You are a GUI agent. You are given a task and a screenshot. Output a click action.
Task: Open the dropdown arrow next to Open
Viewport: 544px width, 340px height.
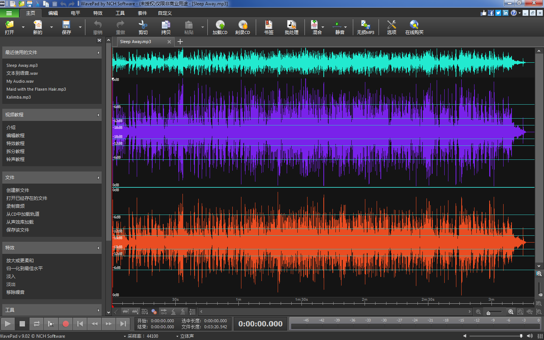(x=23, y=27)
